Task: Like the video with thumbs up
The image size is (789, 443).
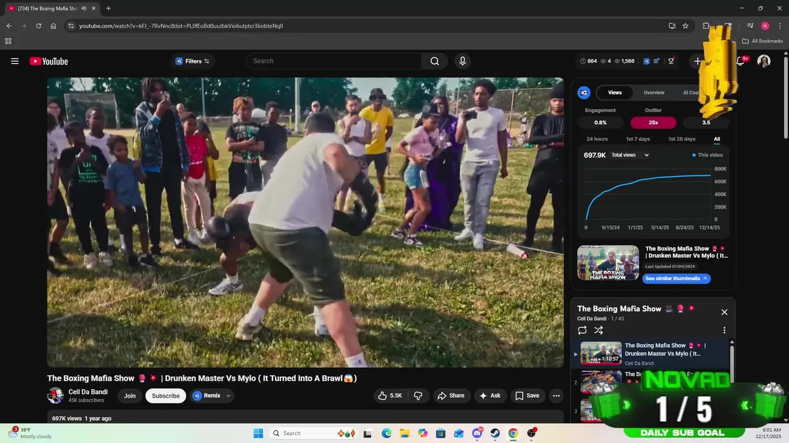Action: coord(390,396)
